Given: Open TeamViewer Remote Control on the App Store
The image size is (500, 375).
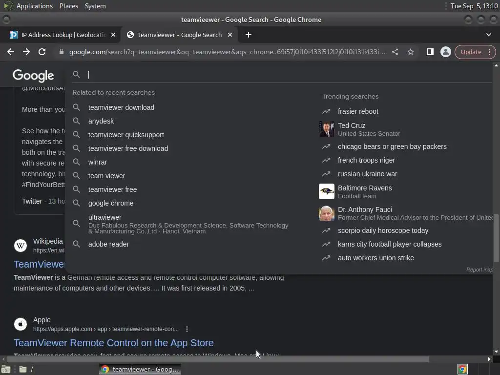Looking at the screenshot, I should click(x=113, y=343).
